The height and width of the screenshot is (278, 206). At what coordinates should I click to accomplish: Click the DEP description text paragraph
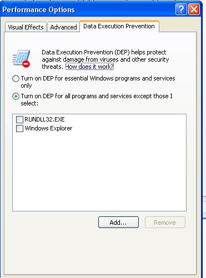click(105, 59)
